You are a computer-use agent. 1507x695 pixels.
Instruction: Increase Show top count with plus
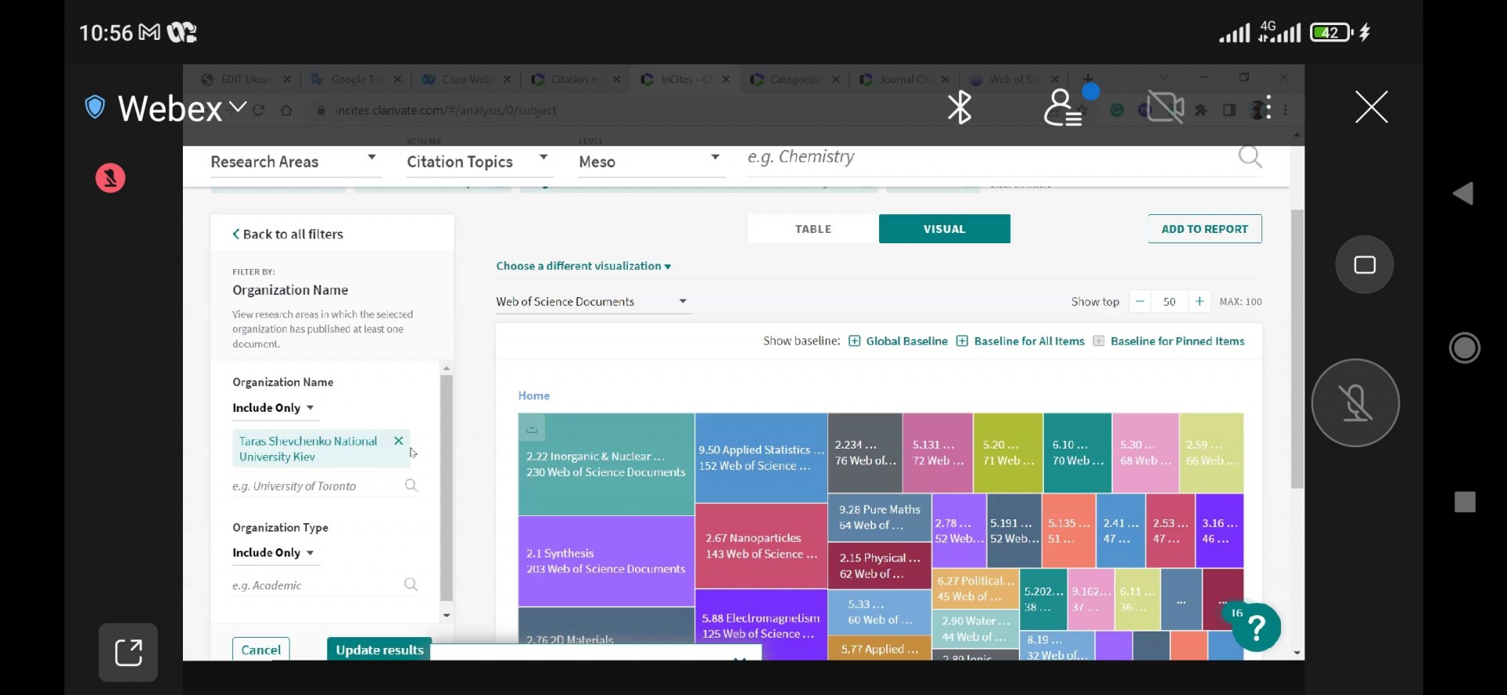point(1199,302)
